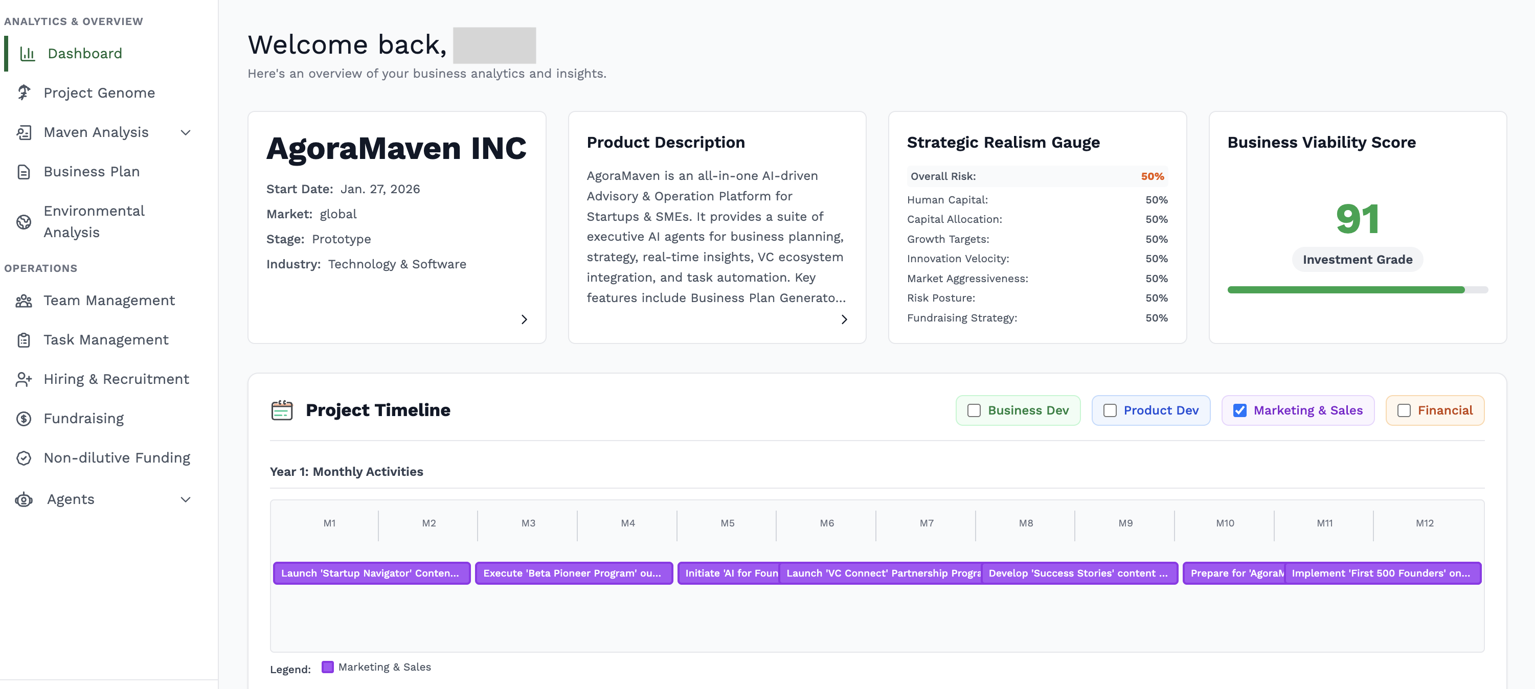Click the Business Plan document icon

[24, 172]
